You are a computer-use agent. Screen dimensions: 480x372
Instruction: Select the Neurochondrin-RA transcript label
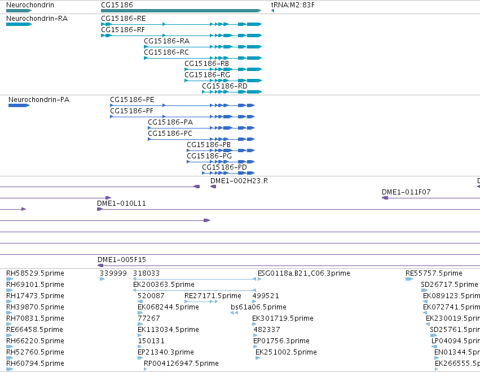pyautogui.click(x=37, y=19)
